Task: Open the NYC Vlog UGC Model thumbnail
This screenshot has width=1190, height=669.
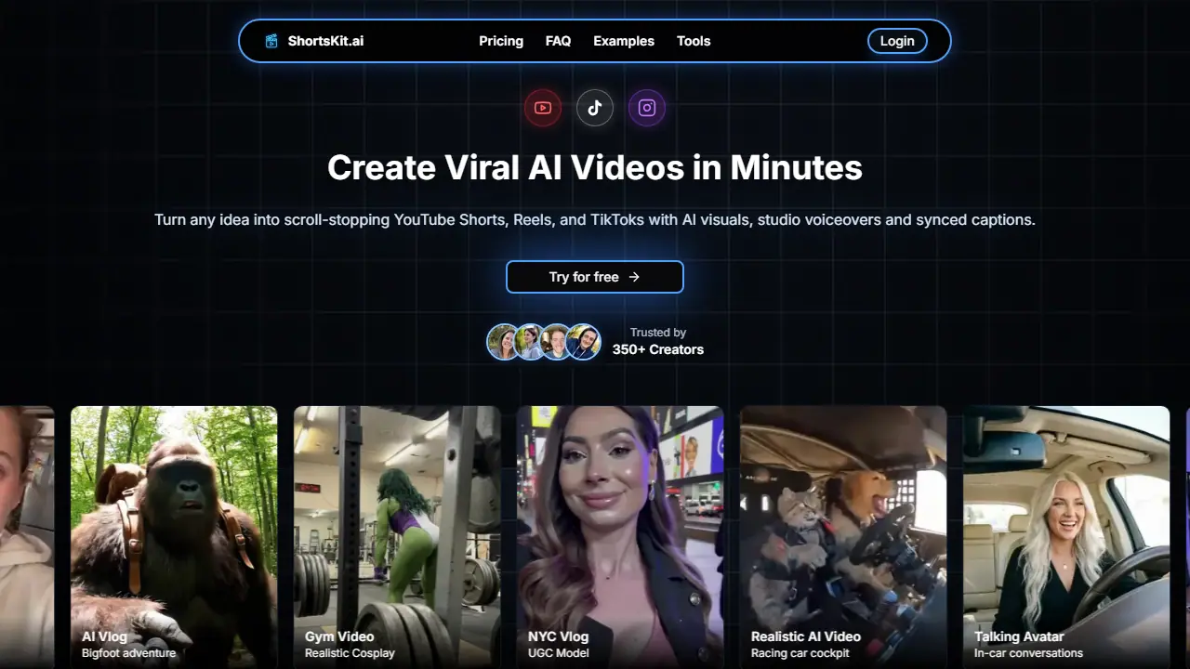Action: click(620, 537)
